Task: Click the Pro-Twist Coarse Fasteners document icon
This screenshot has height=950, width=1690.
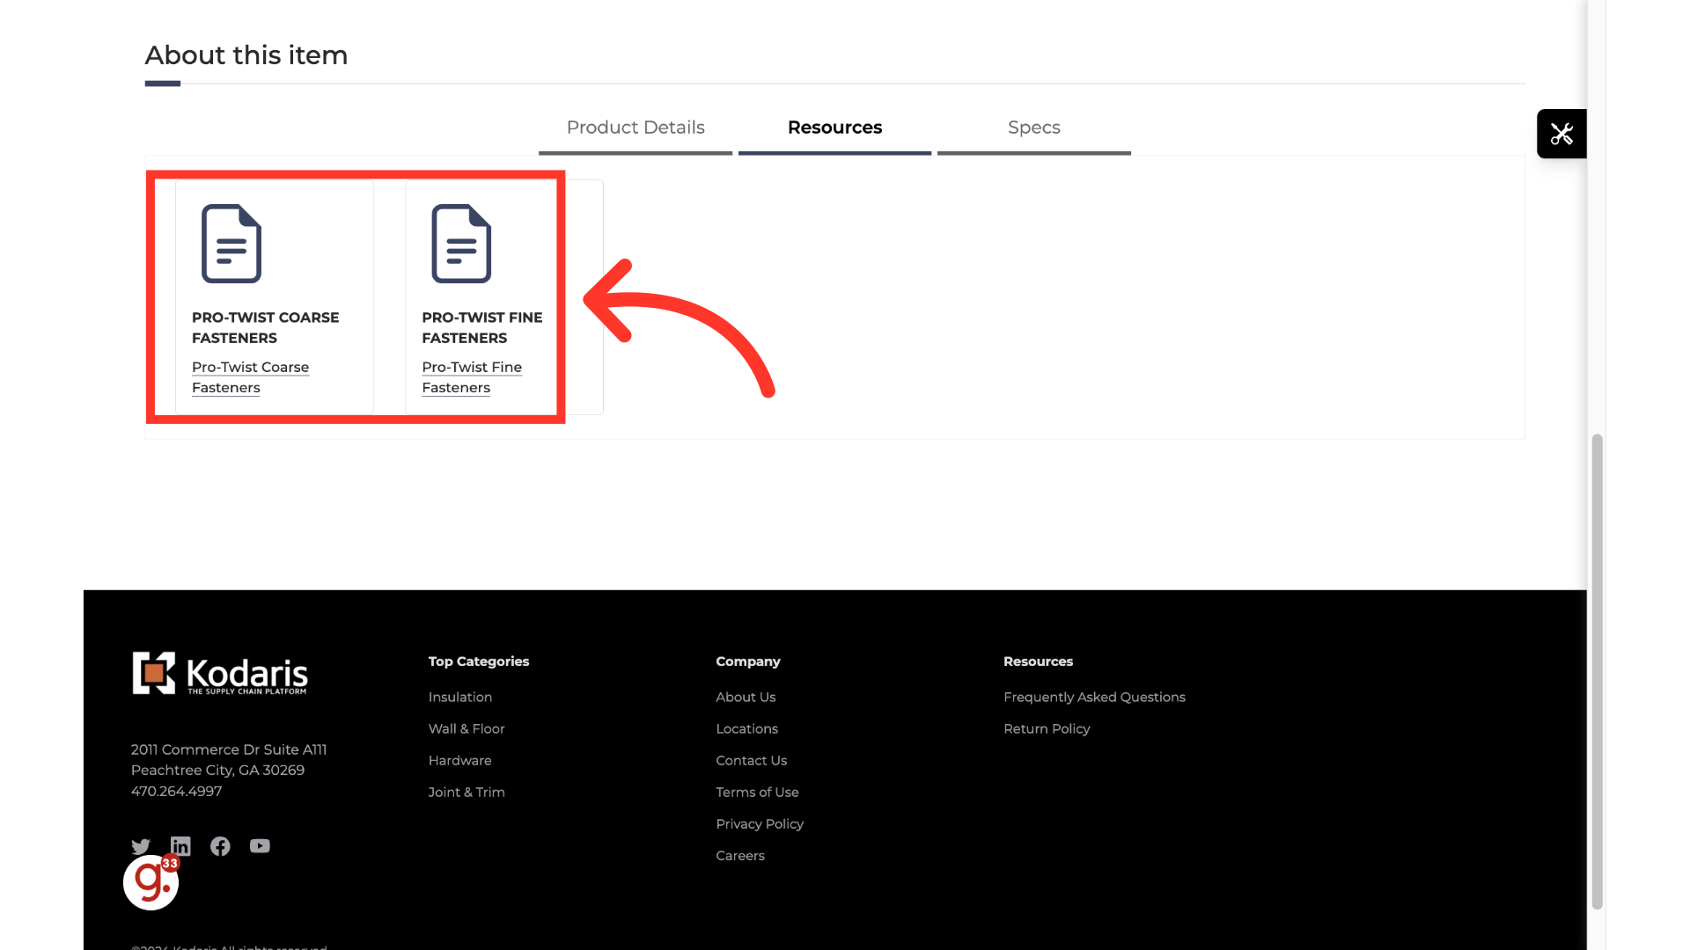Action: (231, 244)
